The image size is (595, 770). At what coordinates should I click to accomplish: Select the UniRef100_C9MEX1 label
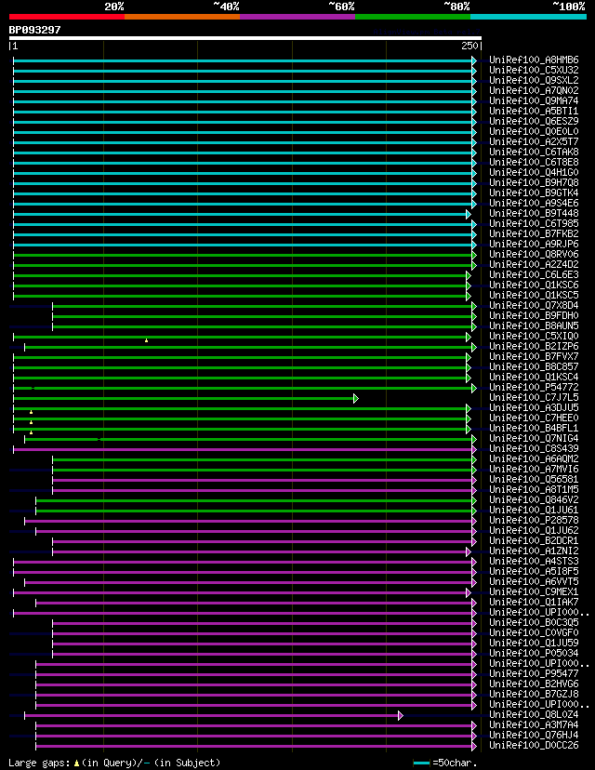pos(534,591)
